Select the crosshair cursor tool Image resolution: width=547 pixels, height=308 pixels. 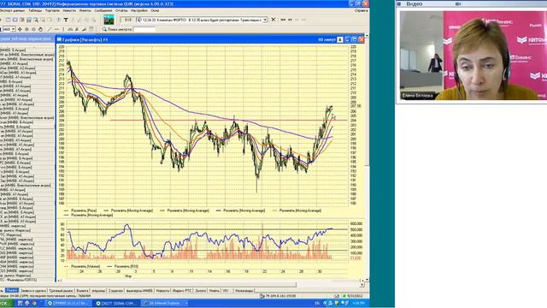click(x=20, y=29)
